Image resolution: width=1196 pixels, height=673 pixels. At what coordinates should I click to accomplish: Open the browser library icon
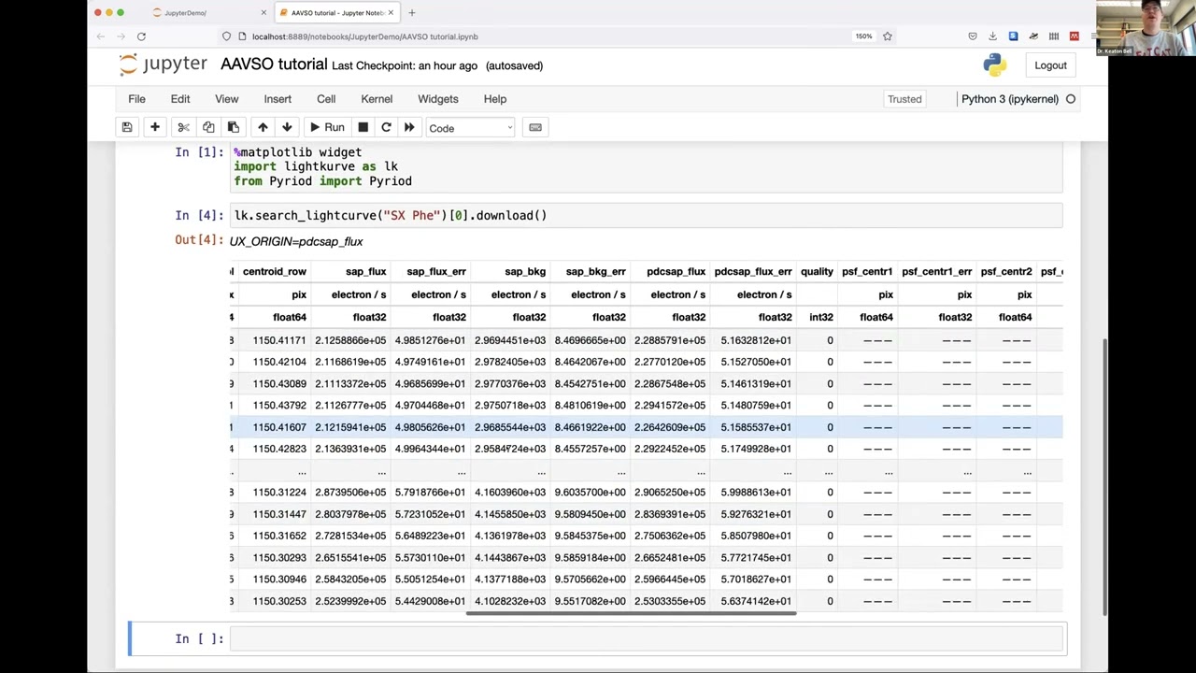click(1054, 36)
